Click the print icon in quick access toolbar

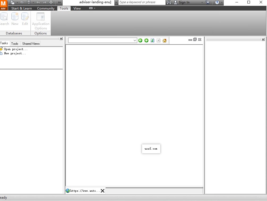click(51, 2)
